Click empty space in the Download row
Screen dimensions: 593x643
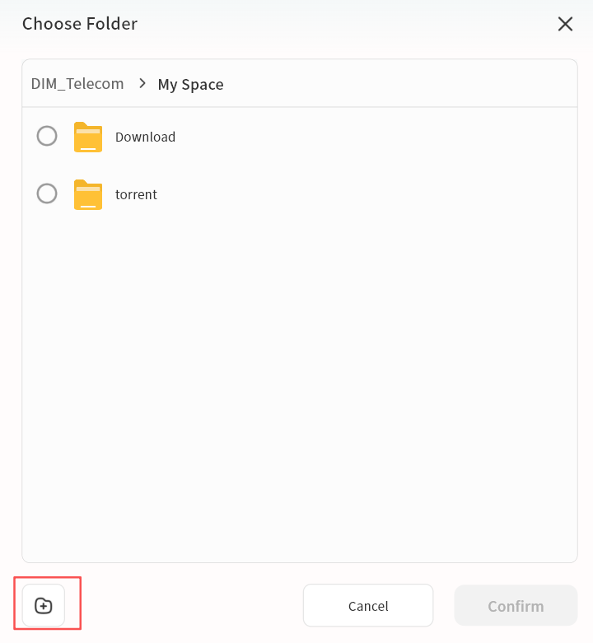click(x=371, y=137)
